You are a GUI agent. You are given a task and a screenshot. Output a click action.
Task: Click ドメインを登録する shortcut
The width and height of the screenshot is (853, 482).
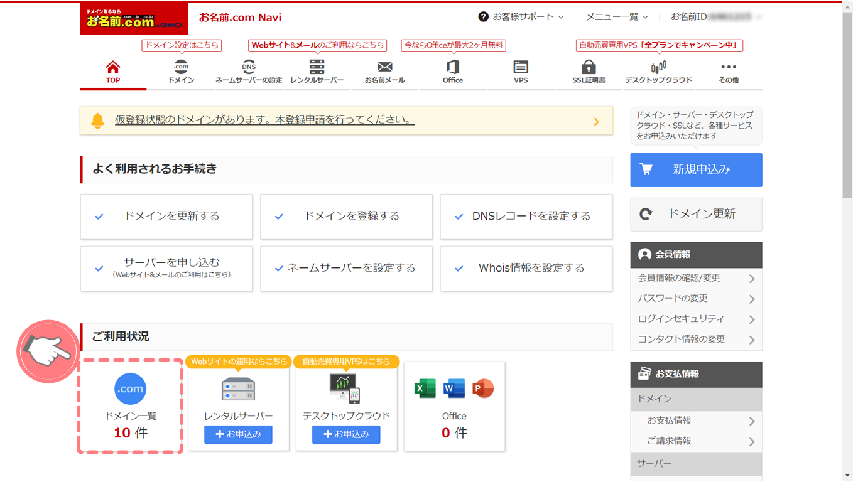[x=346, y=217]
